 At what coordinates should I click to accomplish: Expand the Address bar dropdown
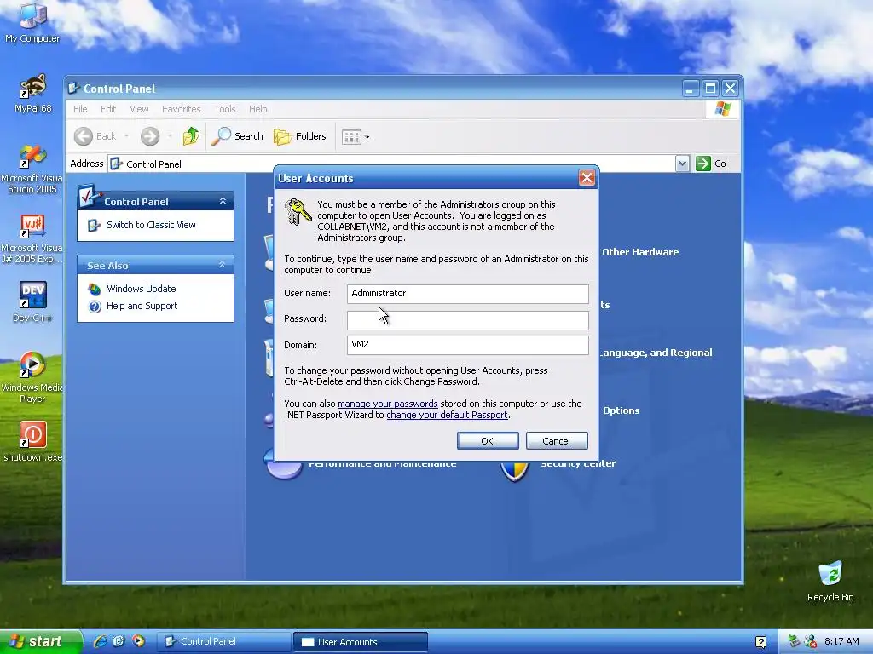pyautogui.click(x=682, y=163)
